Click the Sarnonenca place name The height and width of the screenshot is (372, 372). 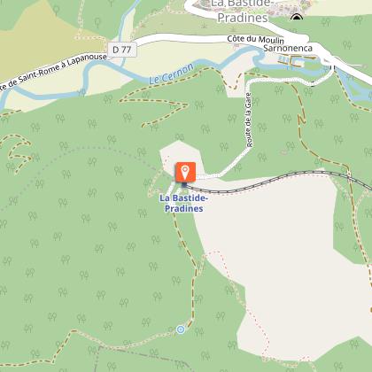pyautogui.click(x=288, y=48)
